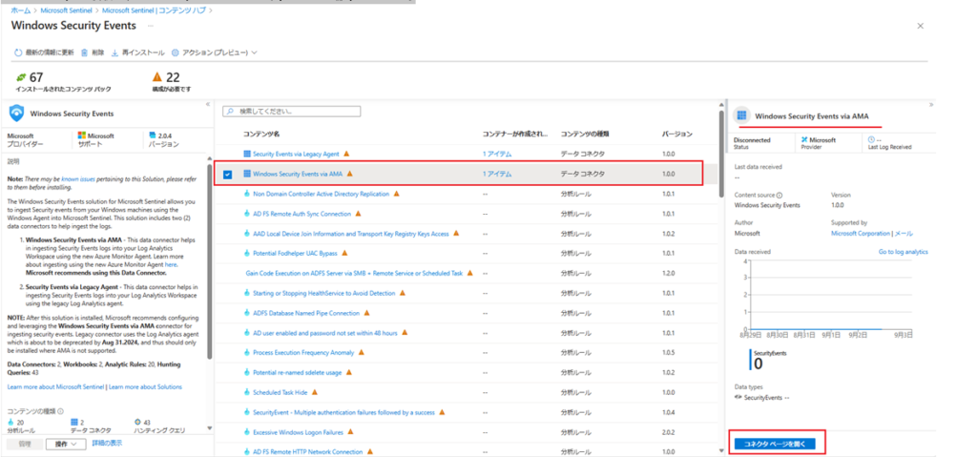Open AAD Local Device Join Information rule

(351, 234)
